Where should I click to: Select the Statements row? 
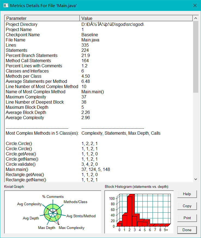[99, 50]
